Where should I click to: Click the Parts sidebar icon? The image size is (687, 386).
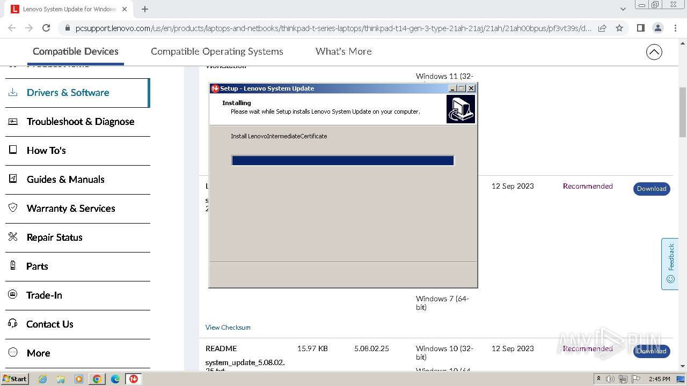[x=13, y=266]
